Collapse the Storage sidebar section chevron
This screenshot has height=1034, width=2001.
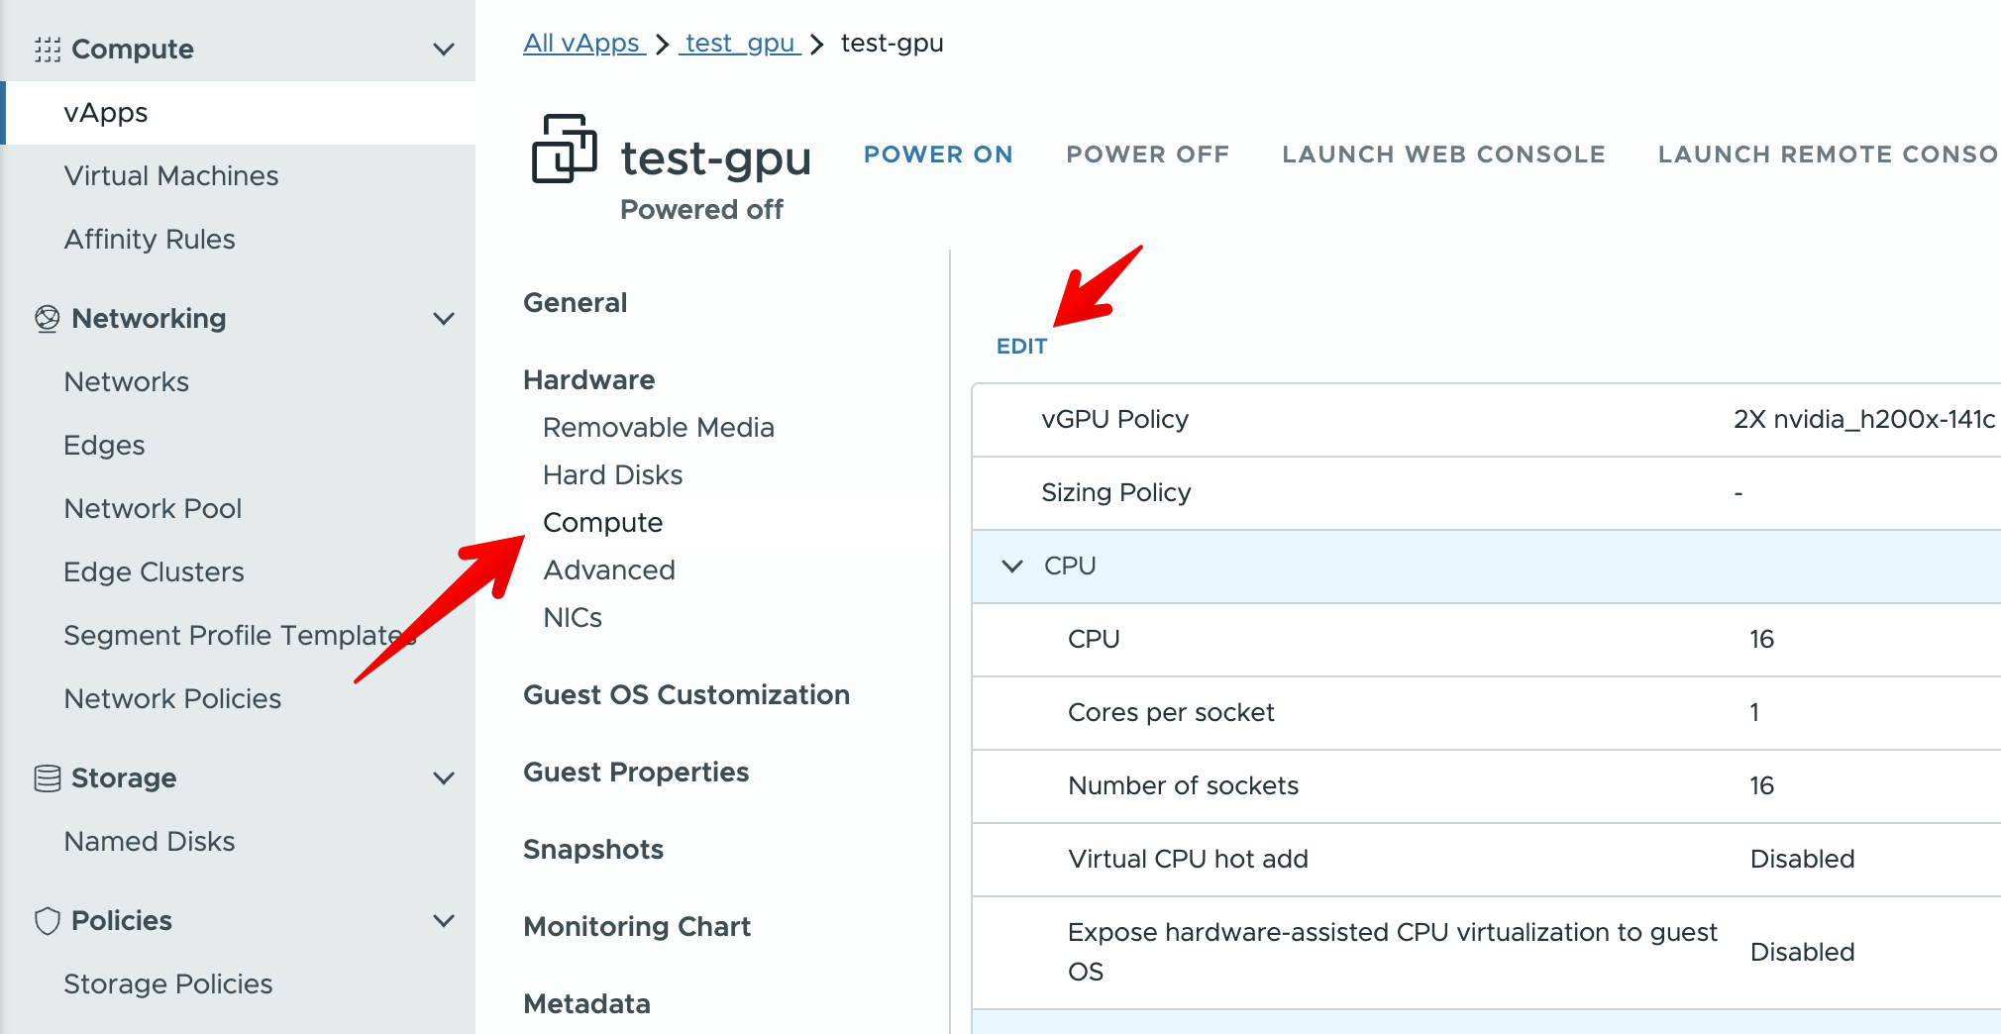(444, 778)
